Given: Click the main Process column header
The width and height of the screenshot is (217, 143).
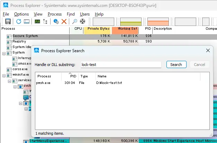Looking at the screenshot, I should [35, 29].
